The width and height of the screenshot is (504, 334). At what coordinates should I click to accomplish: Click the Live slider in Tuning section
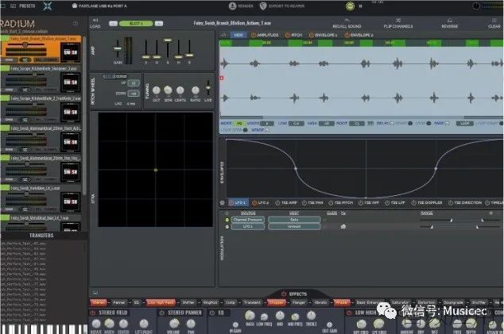[x=208, y=88]
